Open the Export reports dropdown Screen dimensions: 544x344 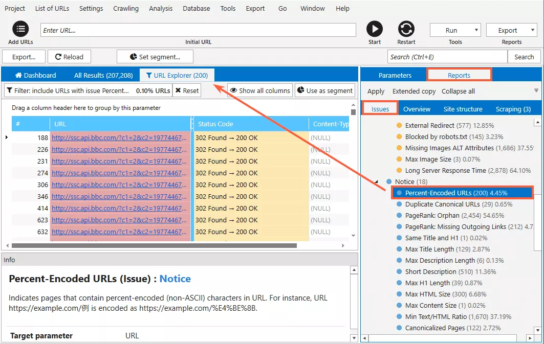(x=512, y=30)
